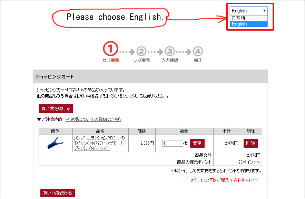Screen dimensions: 305x199
Task: Click the 品名 column header
Action: [x=100, y=131]
